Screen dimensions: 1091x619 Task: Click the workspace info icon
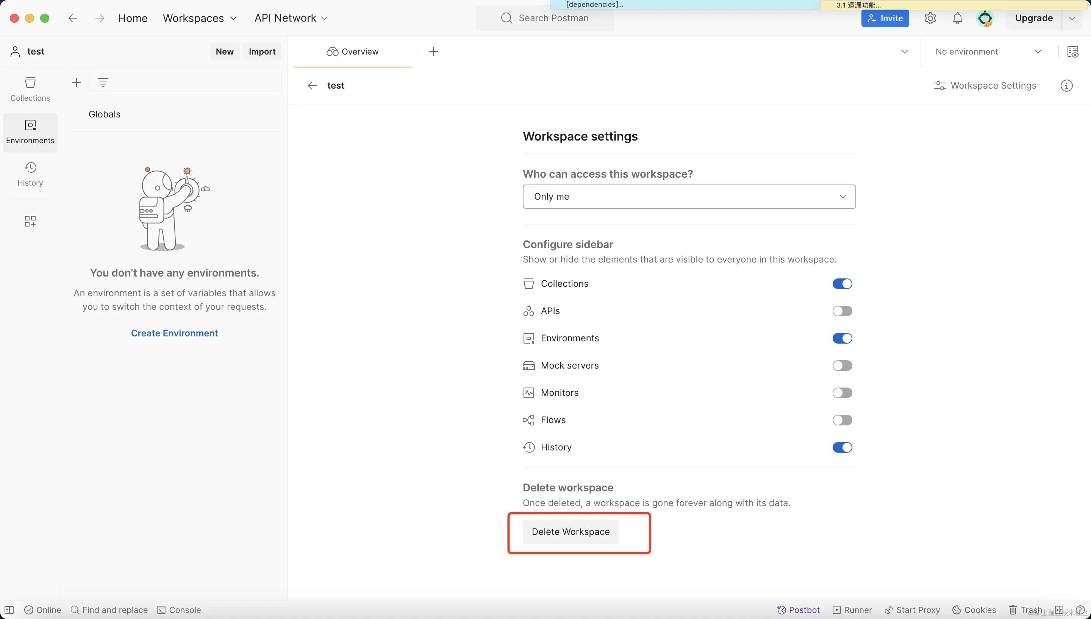pyautogui.click(x=1066, y=86)
